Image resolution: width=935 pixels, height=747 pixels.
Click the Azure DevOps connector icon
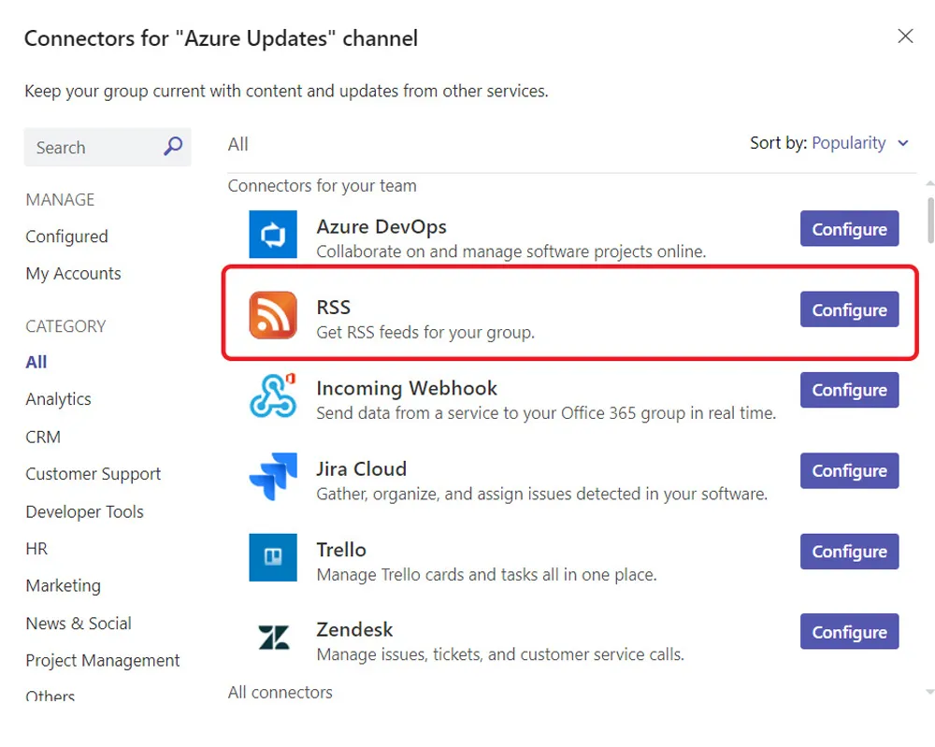click(272, 235)
